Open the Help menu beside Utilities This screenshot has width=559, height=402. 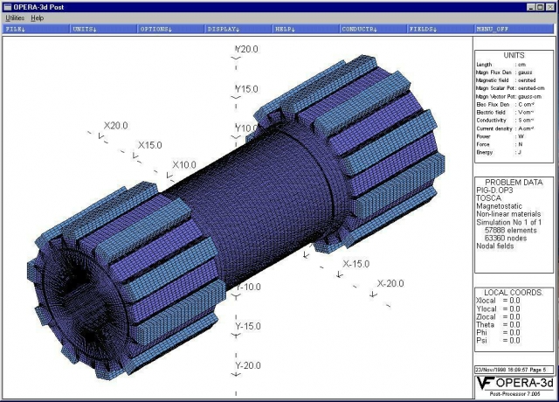pyautogui.click(x=37, y=17)
